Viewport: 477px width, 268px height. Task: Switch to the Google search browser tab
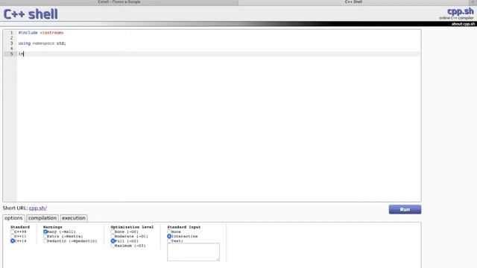119,2
